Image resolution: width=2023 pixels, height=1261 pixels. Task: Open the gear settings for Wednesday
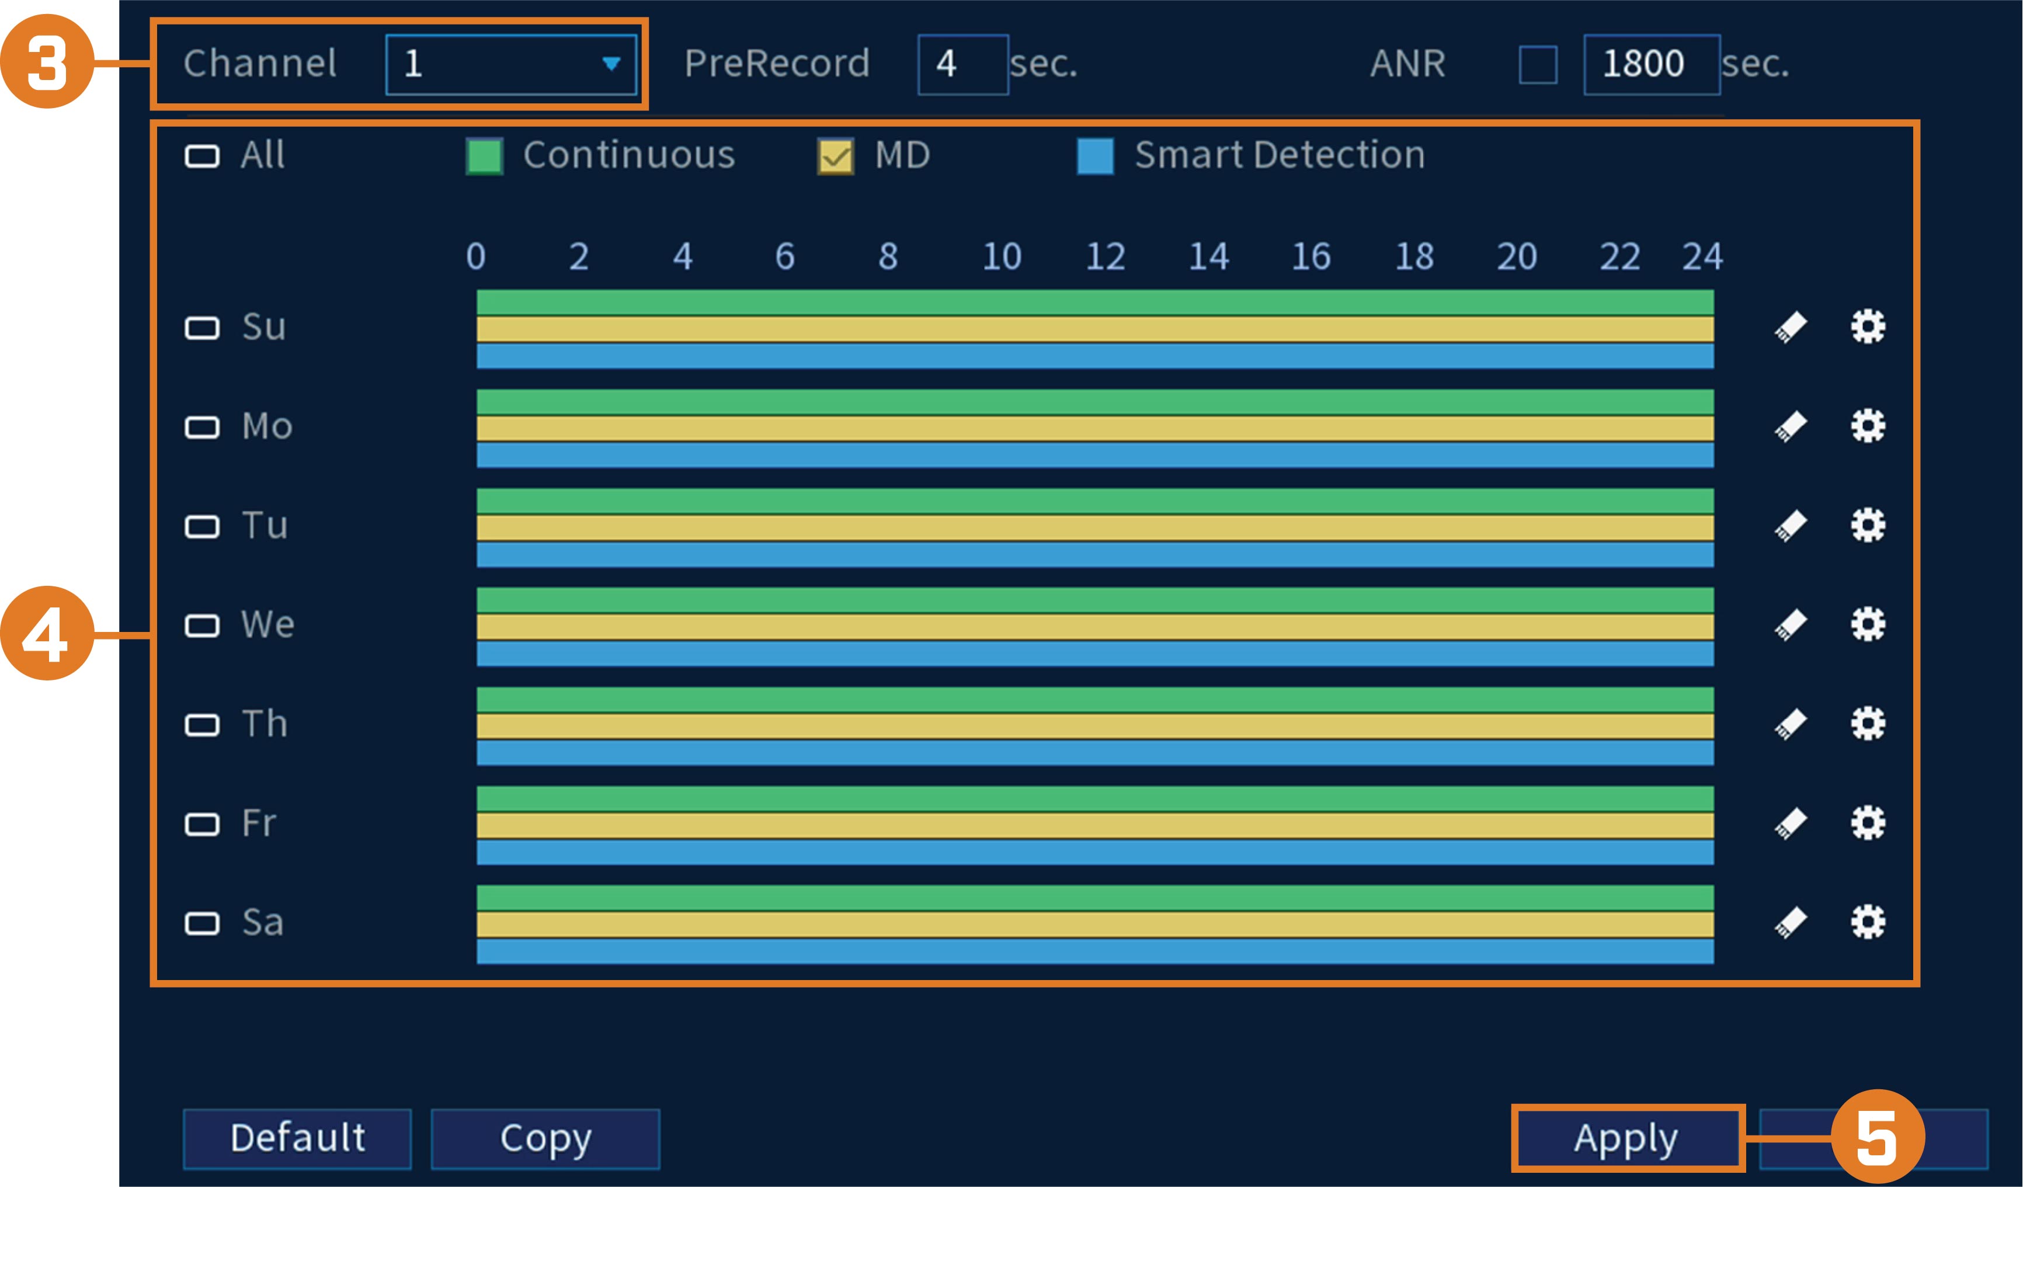(1868, 624)
